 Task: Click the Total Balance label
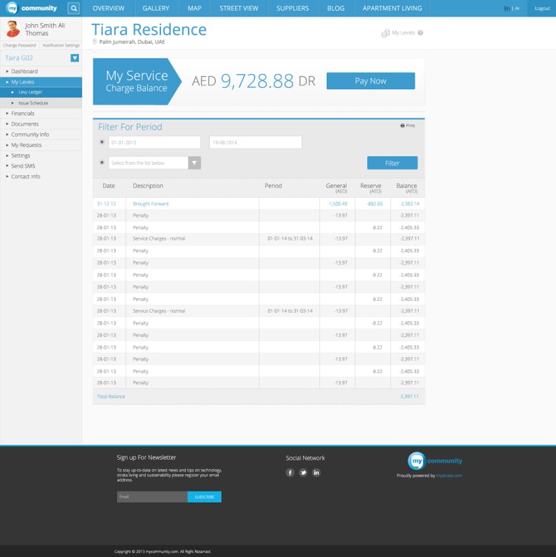(111, 397)
